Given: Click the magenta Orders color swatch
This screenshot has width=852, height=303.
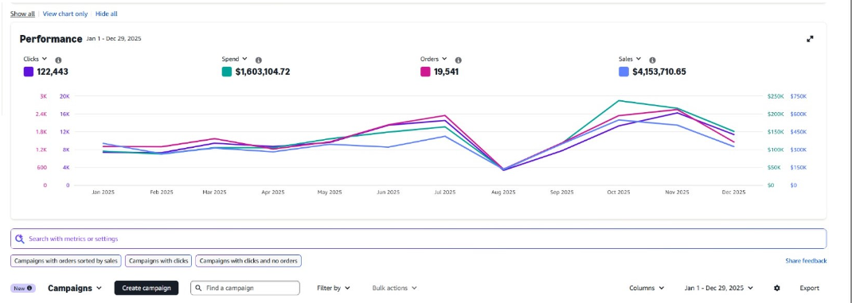Looking at the screenshot, I should coord(425,72).
